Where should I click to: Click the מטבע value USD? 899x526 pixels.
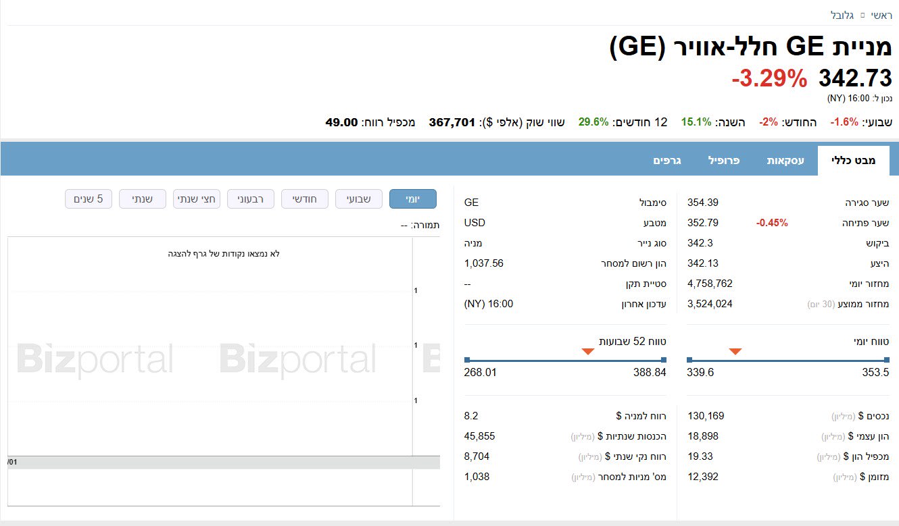[475, 223]
